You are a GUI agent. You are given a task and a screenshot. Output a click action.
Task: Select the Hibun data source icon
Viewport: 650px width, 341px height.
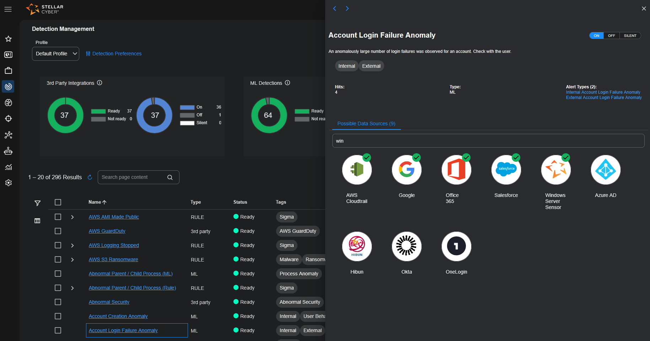click(357, 247)
